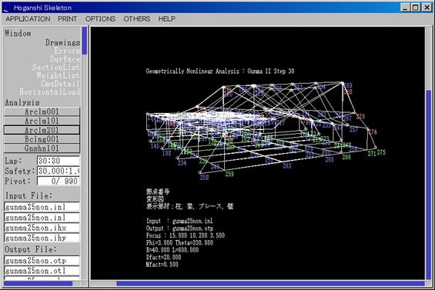Click the drawing area's horizontal scrollbar
Screen dimensions: 435x290
pos(257,283)
